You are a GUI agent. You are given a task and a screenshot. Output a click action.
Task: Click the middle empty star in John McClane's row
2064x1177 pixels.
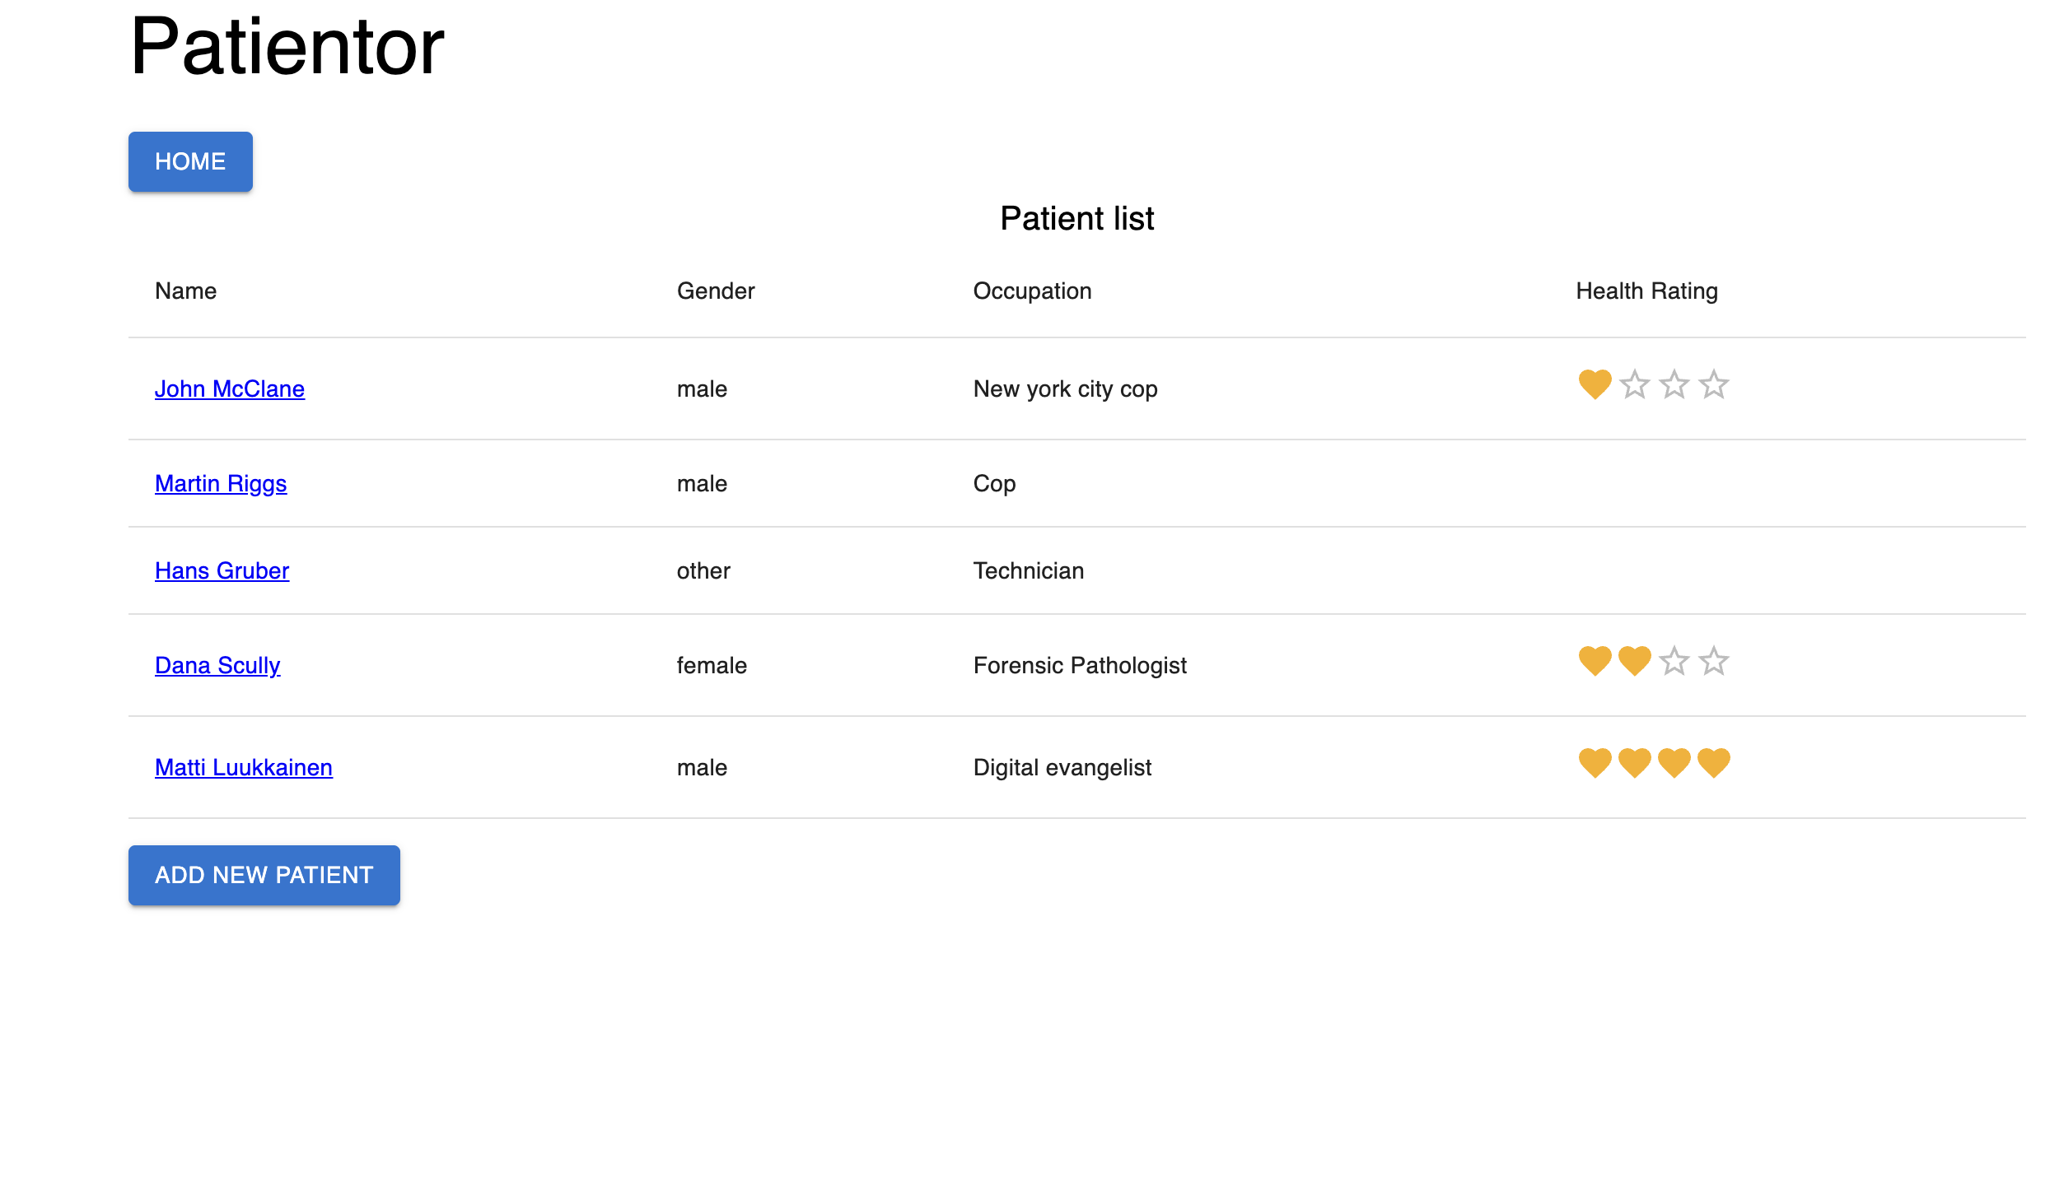click(x=1674, y=384)
